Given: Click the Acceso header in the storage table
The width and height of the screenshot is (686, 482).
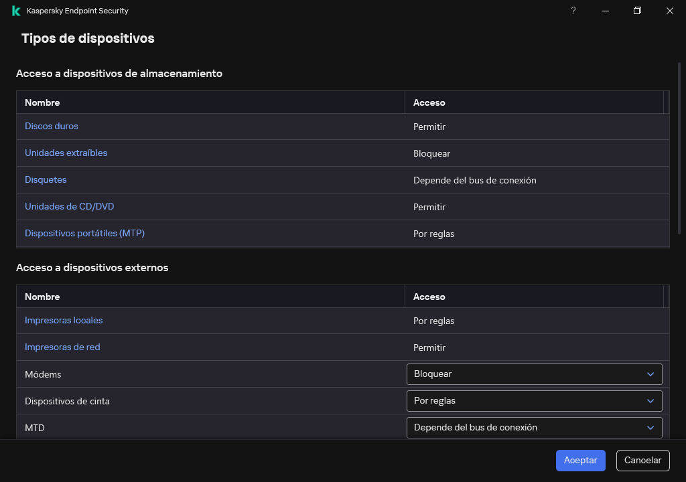Looking at the screenshot, I should click(x=429, y=102).
